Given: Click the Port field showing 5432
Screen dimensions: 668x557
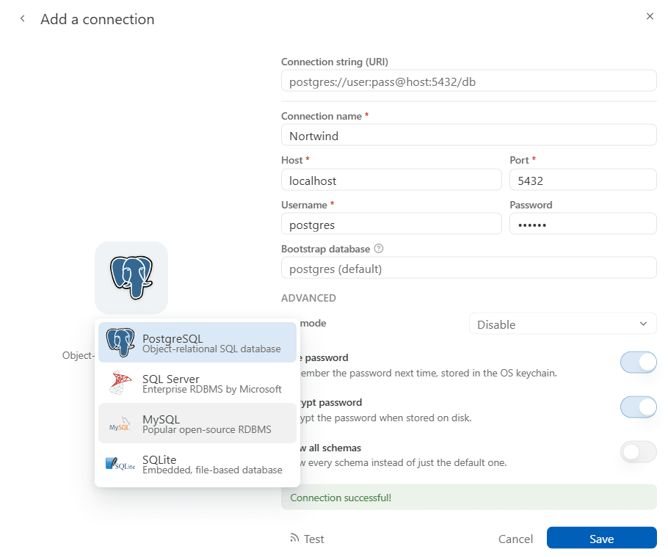Looking at the screenshot, I should [x=583, y=180].
